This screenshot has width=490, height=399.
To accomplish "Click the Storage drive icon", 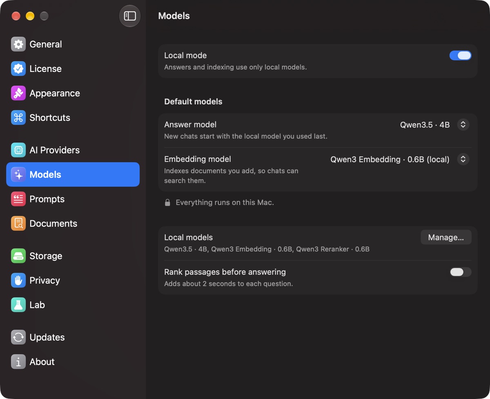I will (x=18, y=256).
